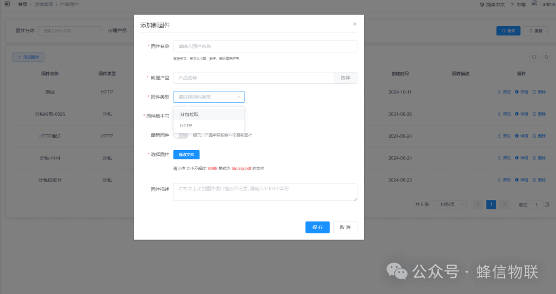Open the 10条/页 page size dropdown
The width and height of the screenshot is (556, 294).
click(x=450, y=205)
